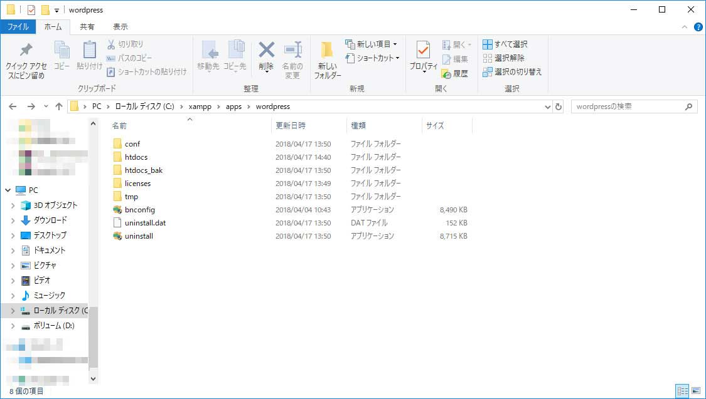Click the title bar Properties checkmark icon
706x399 pixels.
pos(31,10)
